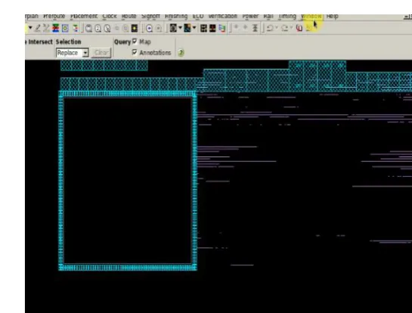The height and width of the screenshot is (313, 412).
Task: Click the green question mark help icon
Action: pos(181,53)
